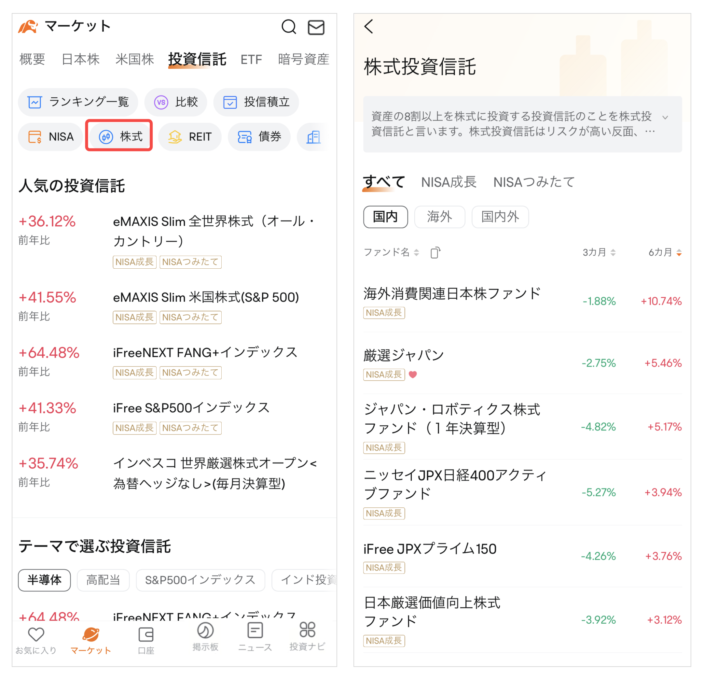The width and height of the screenshot is (703, 680).
Task: Tap the rotate-screen icon beside ファンド名
Action: pos(435,253)
